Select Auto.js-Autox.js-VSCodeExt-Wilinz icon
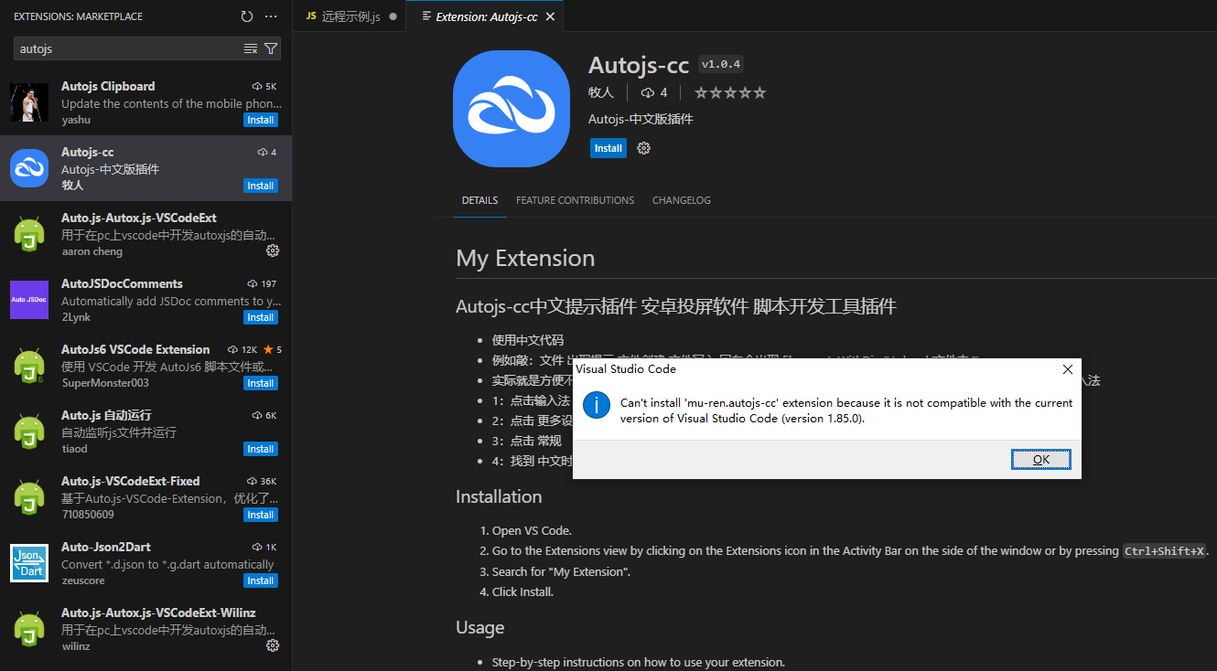This screenshot has width=1217, height=671. (x=29, y=629)
